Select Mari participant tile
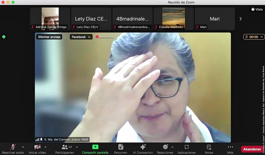Screen dimensions: 265x155 [x=215, y=19]
